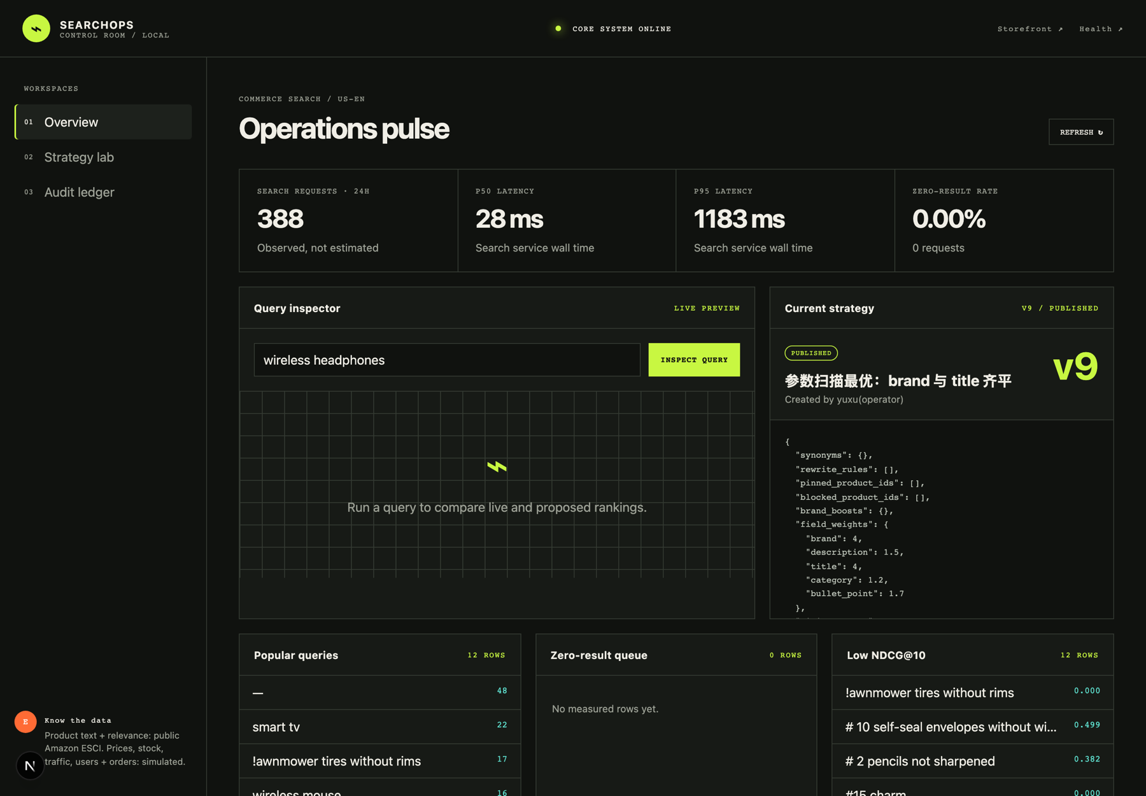The image size is (1146, 796).
Task: Click the Live Preview label
Action: pyautogui.click(x=707, y=308)
